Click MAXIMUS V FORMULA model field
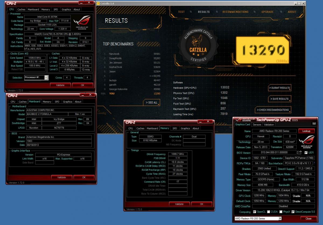 (47, 114)
